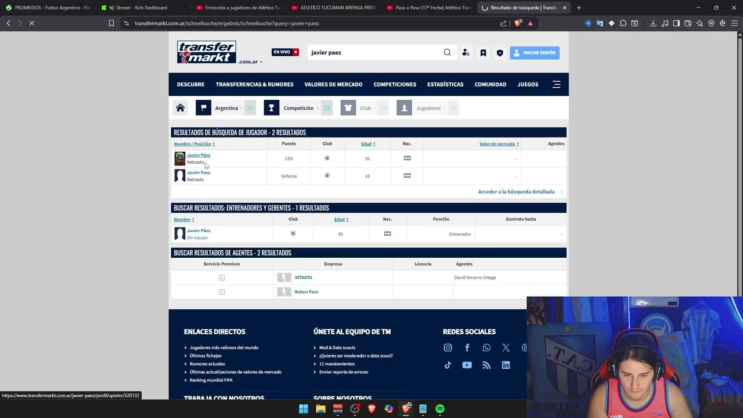743x418 pixels.
Task: Click the TikTok social icon
Action: click(448, 365)
